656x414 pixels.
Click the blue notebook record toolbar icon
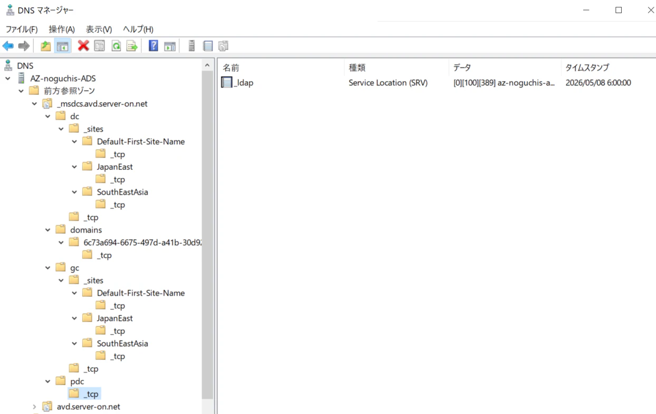(208, 46)
